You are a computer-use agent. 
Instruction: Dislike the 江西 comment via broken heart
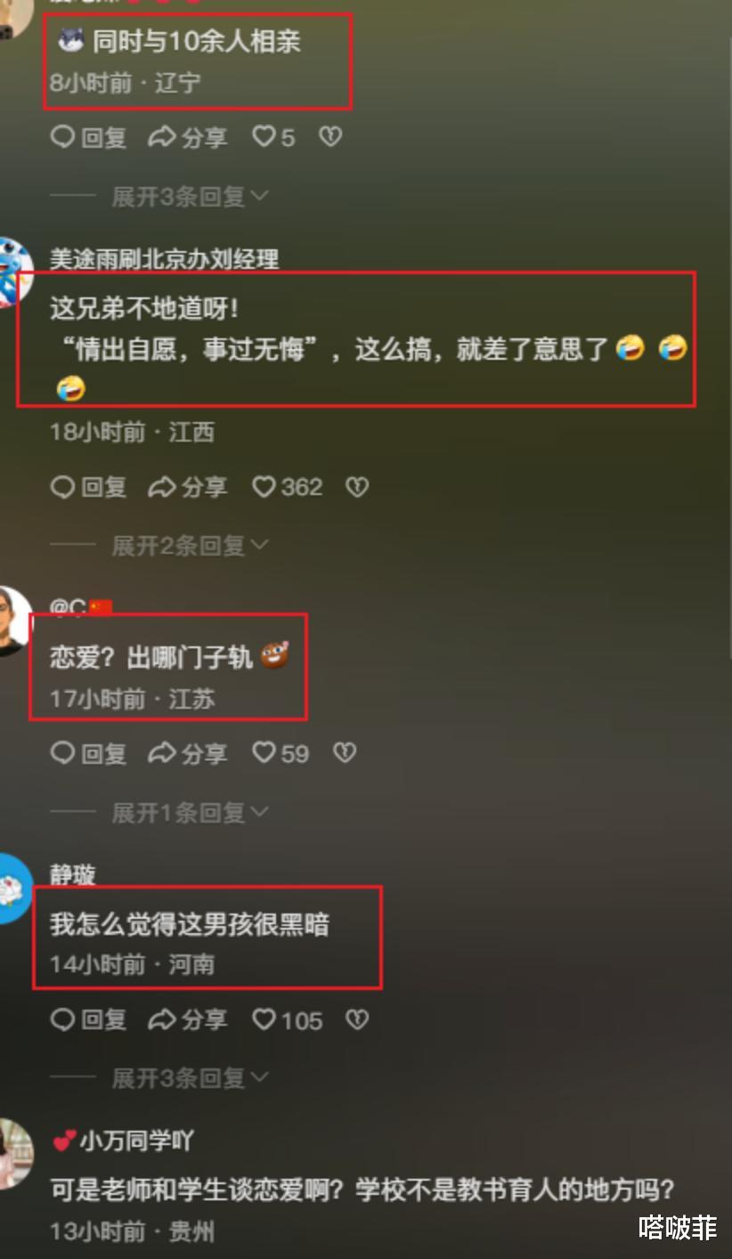point(357,487)
